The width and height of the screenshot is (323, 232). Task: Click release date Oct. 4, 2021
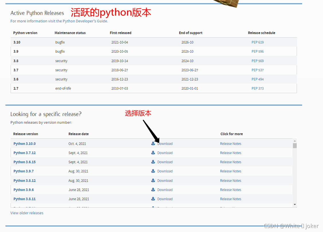pos(77,143)
